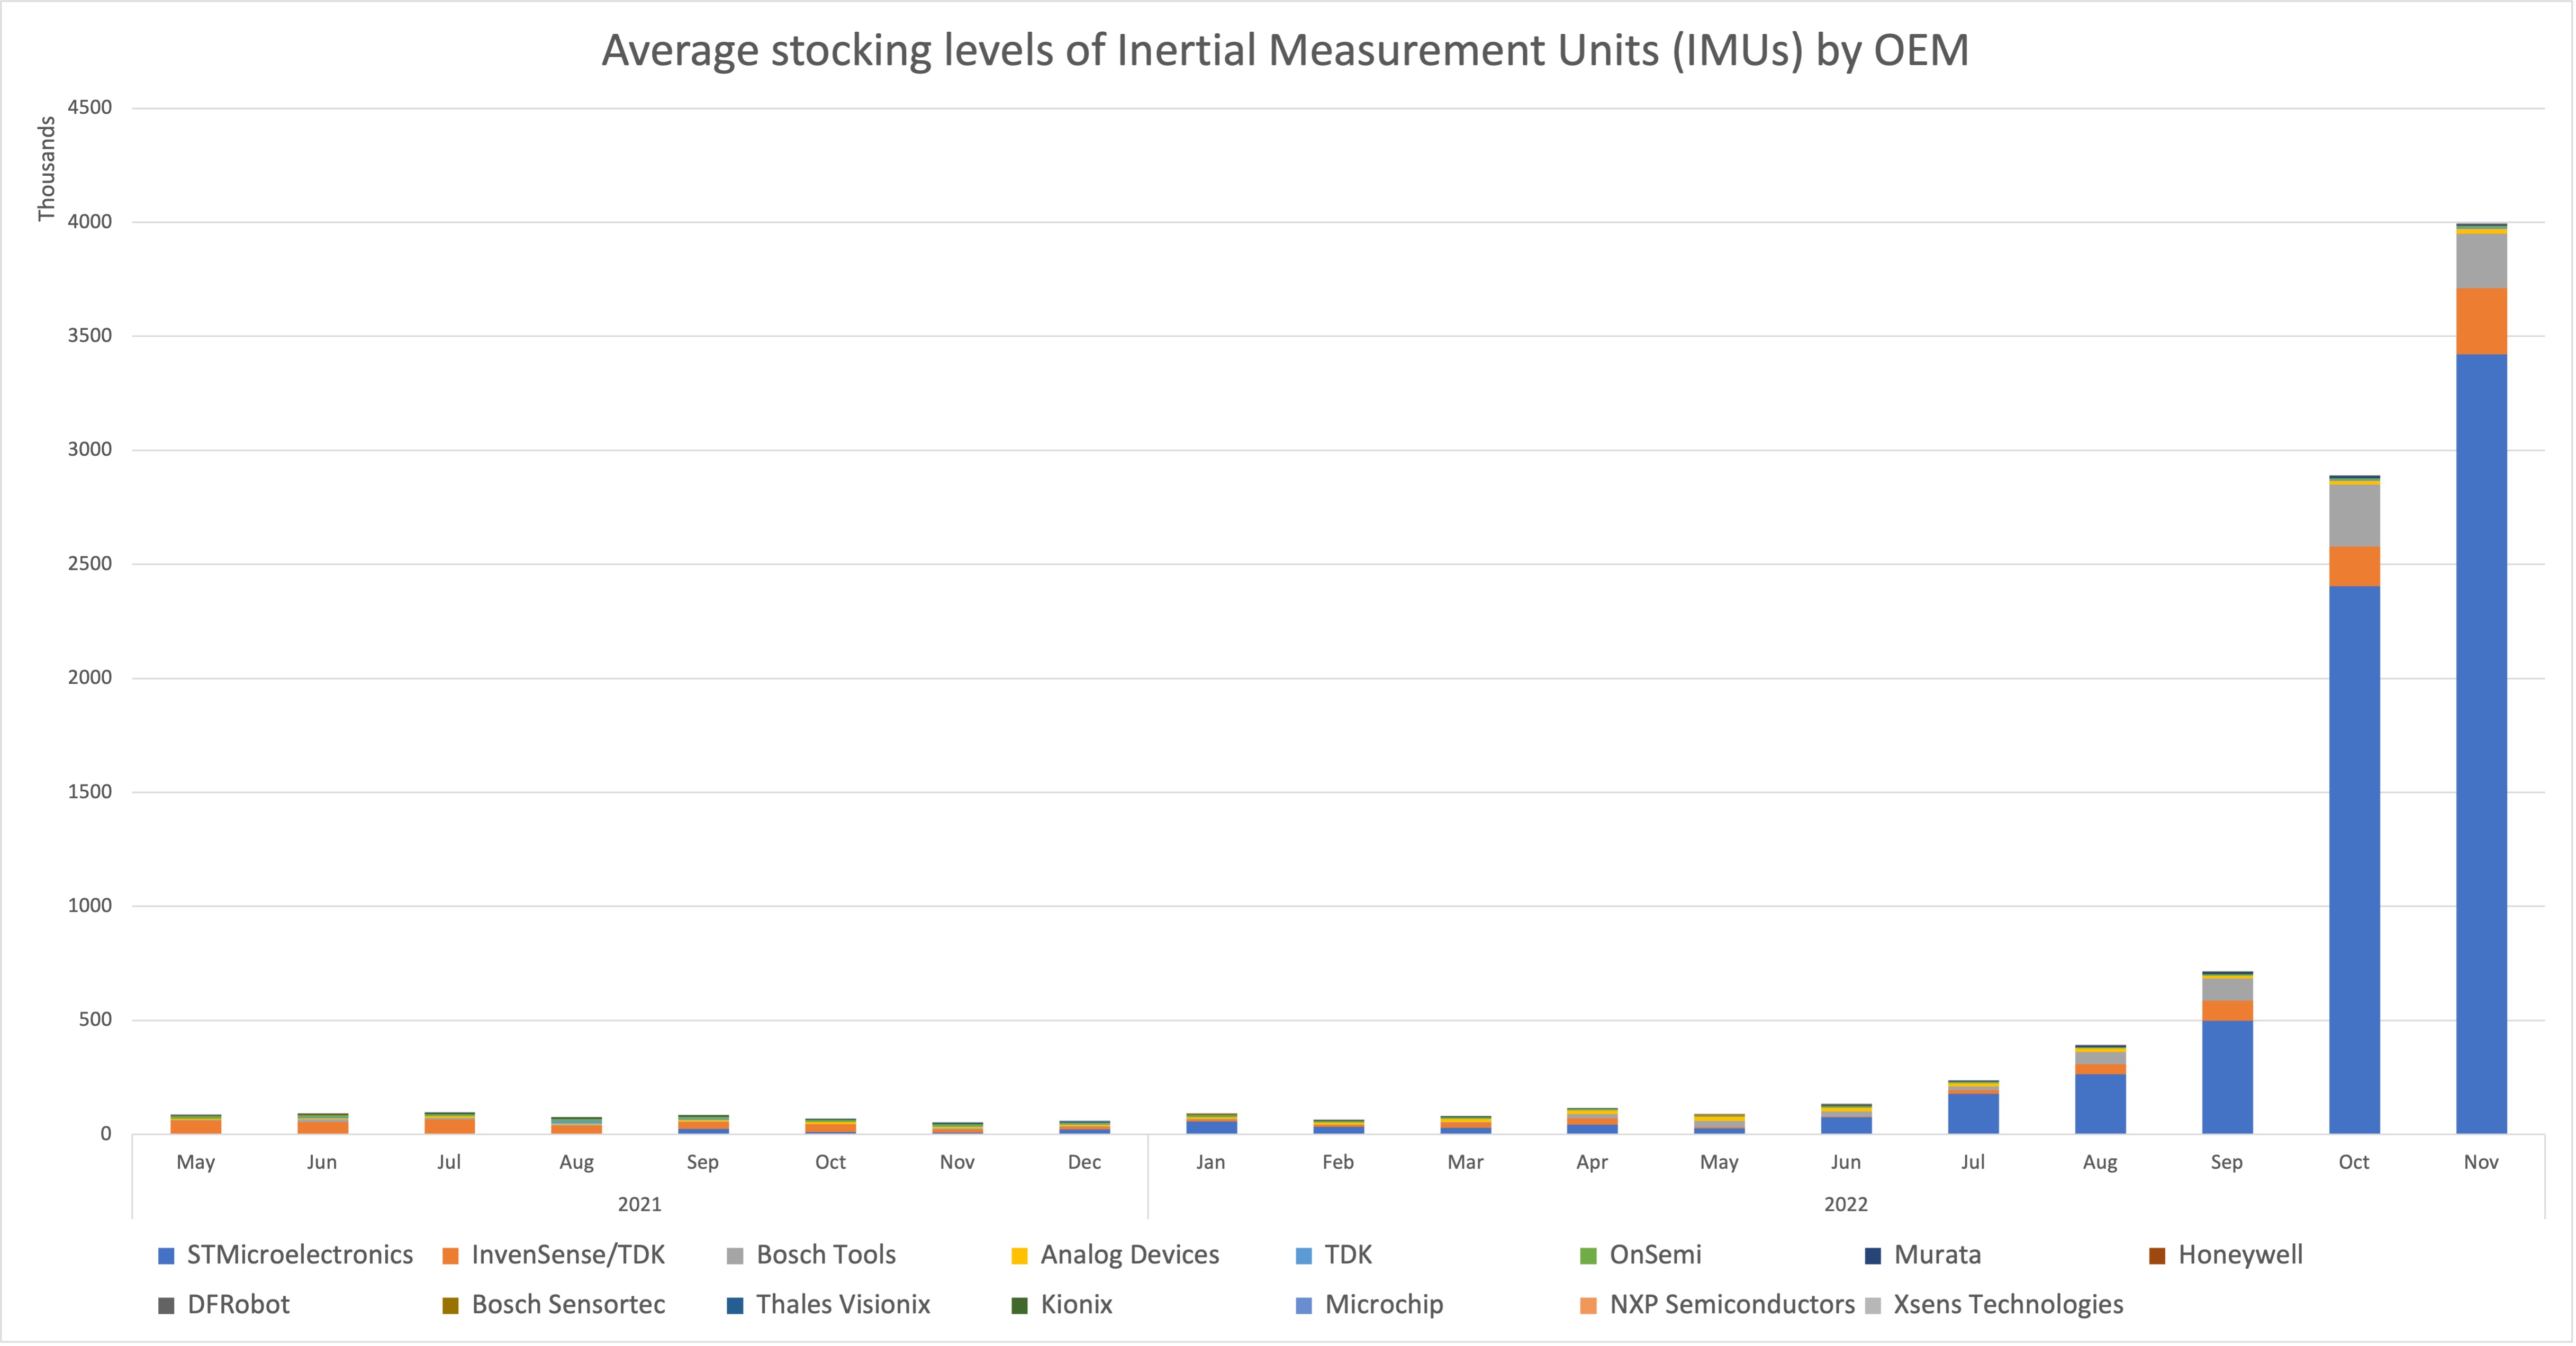The height and width of the screenshot is (1346, 2576).
Task: Select the Bosch Tools legend entry
Action: click(x=825, y=1255)
